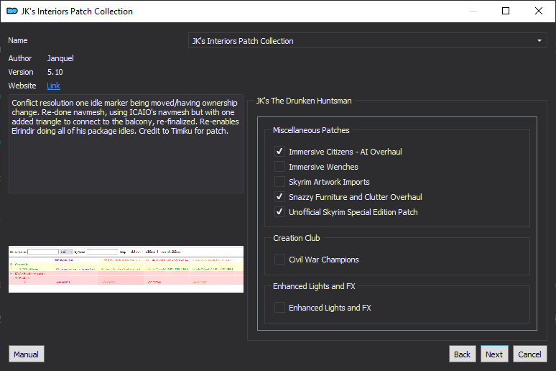Image resolution: width=556 pixels, height=371 pixels.
Task: Uncheck Unofficial Skyrim Special Edition Patch
Action: [x=279, y=212]
